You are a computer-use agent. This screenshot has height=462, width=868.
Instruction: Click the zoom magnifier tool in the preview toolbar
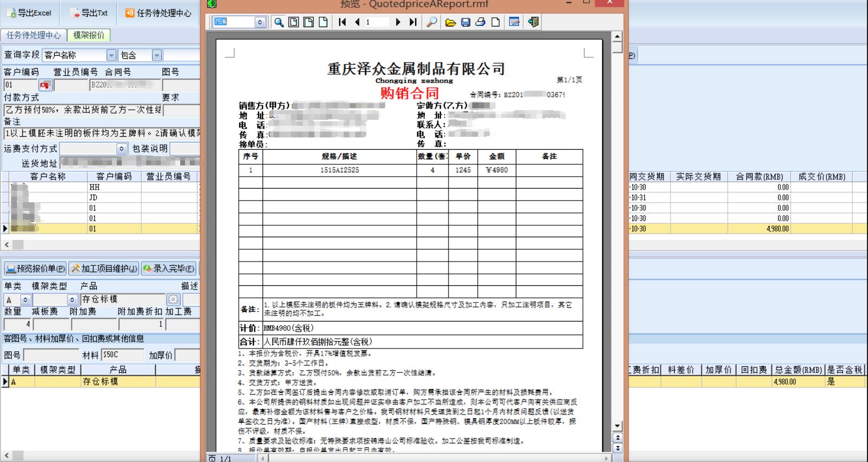coord(279,22)
